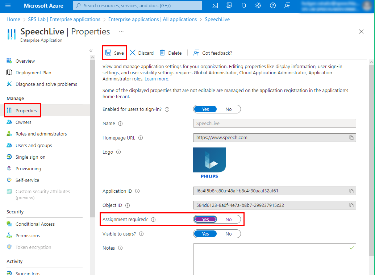
Task: Go to SPS Lab | Enterprise applications breadcrumb
Action: tap(64, 19)
